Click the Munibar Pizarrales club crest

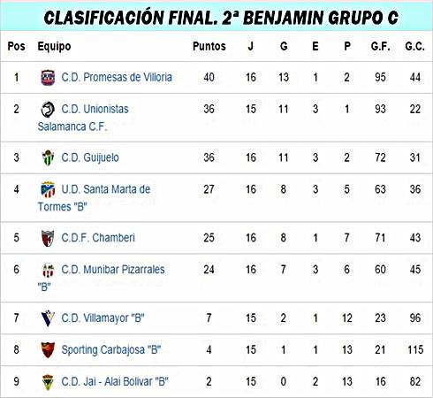pyautogui.click(x=48, y=270)
